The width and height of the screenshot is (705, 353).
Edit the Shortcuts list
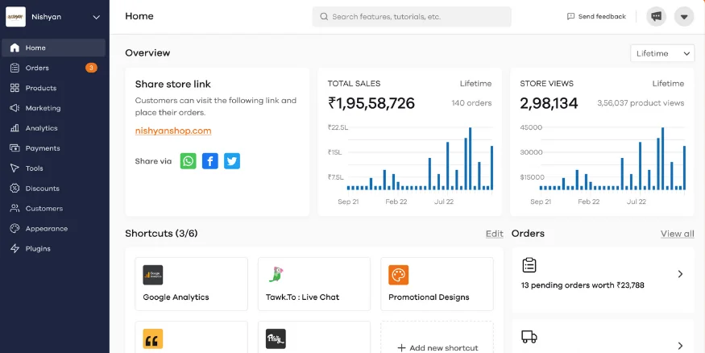495,234
